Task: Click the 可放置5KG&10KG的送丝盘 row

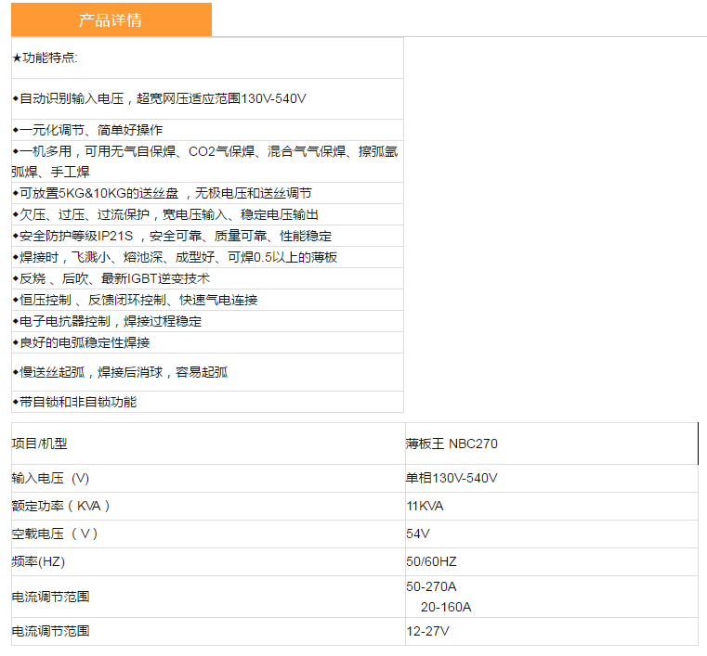Action: point(207,193)
